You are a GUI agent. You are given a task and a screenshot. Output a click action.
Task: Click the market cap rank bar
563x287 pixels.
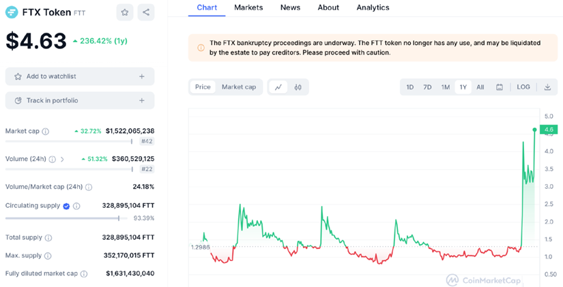pos(69,141)
